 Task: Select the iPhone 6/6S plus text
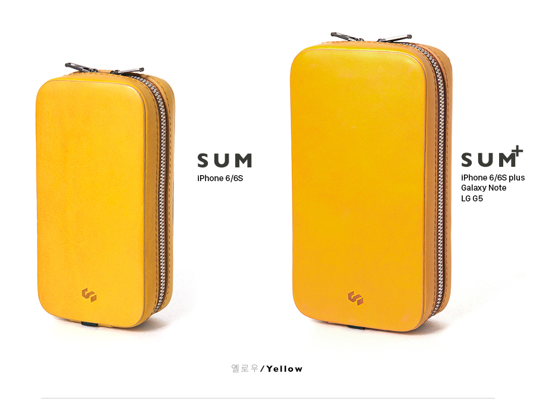[x=493, y=178]
